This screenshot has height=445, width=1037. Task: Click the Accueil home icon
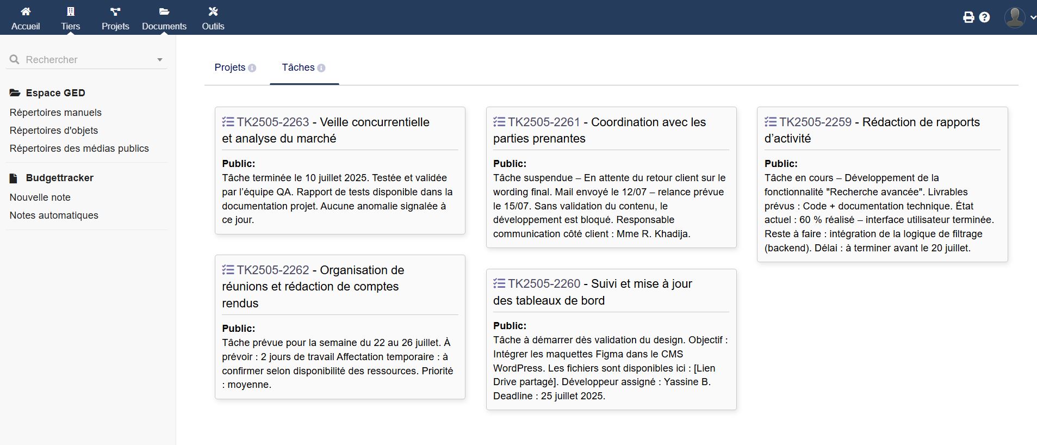pos(26,11)
